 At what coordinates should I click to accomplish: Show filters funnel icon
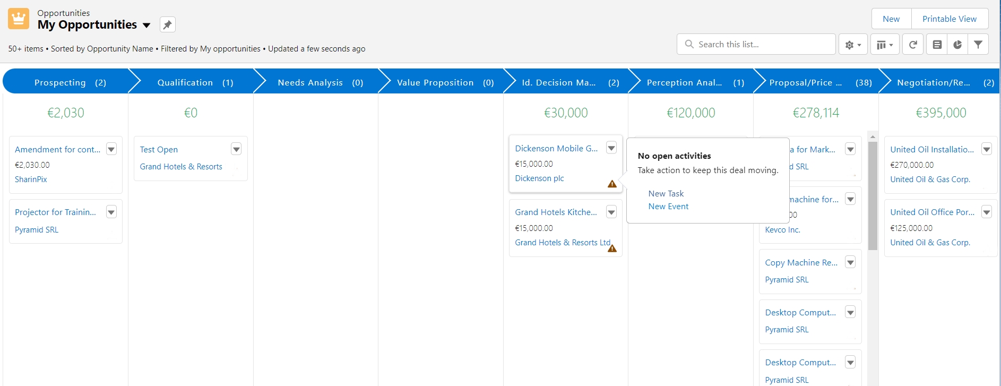[978, 45]
